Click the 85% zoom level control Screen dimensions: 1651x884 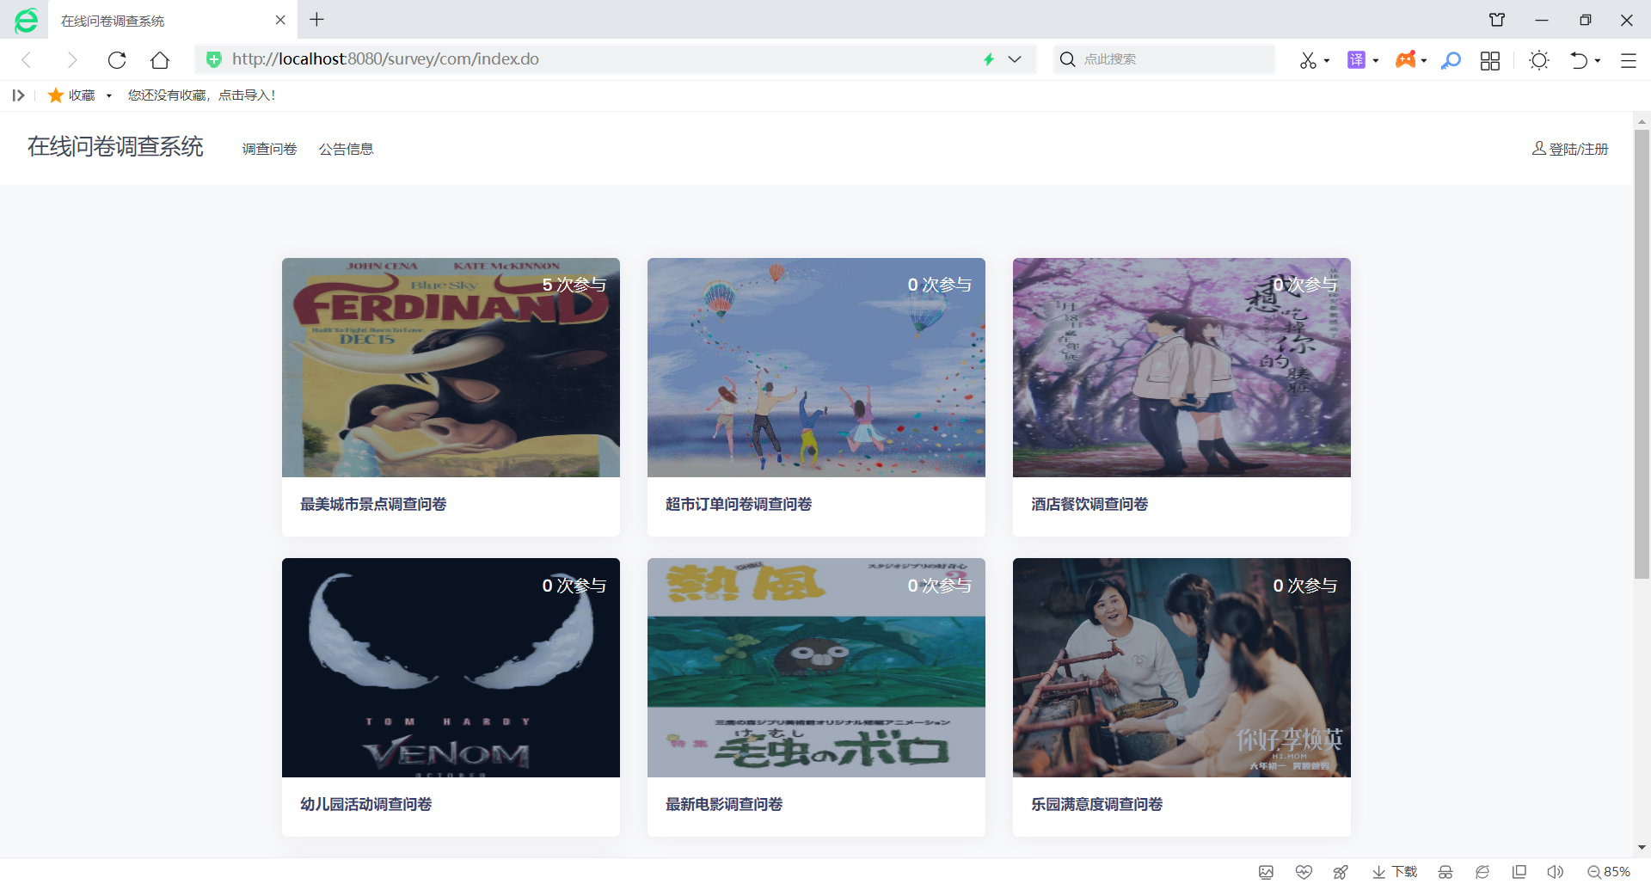[x=1609, y=872]
